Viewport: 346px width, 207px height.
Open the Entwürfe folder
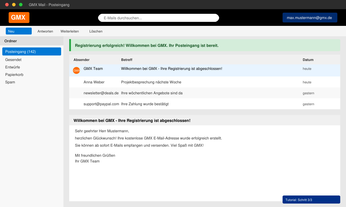(12, 67)
